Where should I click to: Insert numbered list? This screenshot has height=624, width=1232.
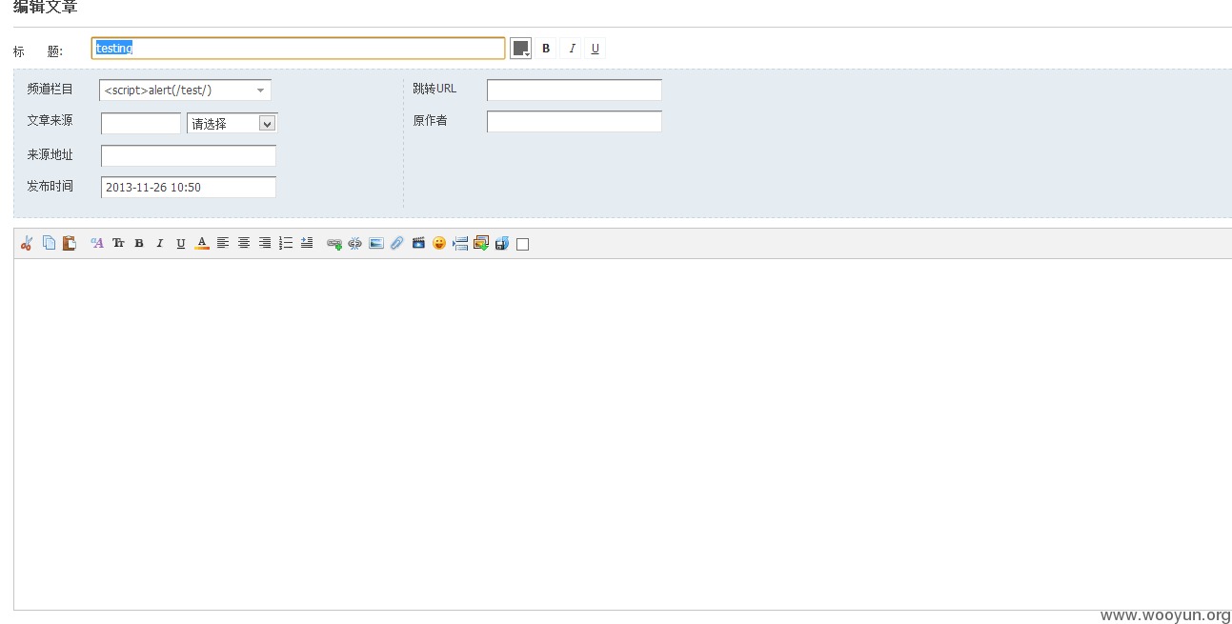(286, 243)
